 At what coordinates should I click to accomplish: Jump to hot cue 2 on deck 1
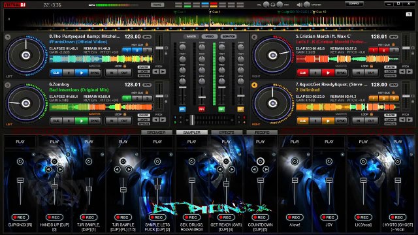pos(137,50)
